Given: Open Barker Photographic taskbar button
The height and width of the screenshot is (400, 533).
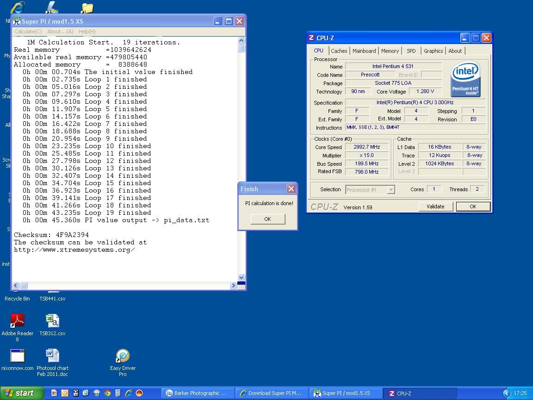Looking at the screenshot, I should tap(197, 393).
